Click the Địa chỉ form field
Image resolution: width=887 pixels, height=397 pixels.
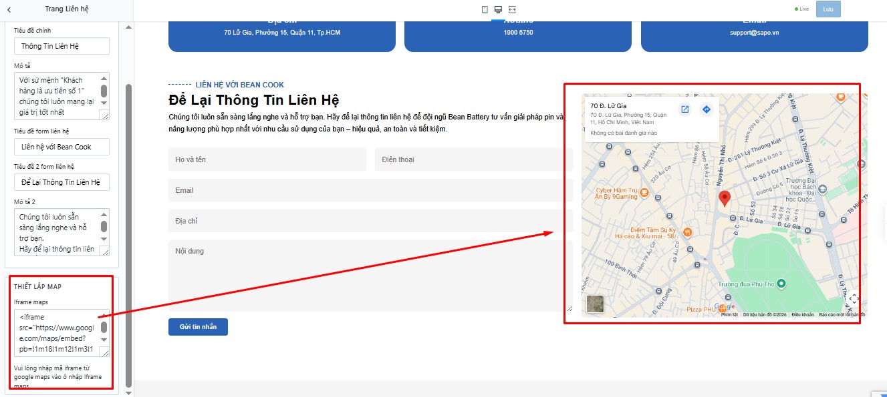[x=370, y=221]
